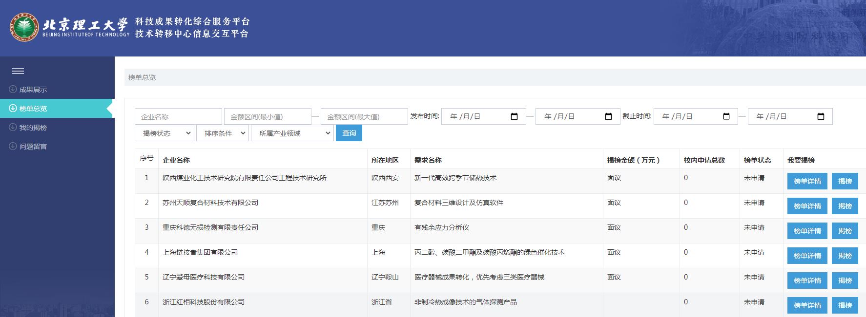
Task: Expand the 揭榜状态 dropdown
Action: click(x=165, y=133)
